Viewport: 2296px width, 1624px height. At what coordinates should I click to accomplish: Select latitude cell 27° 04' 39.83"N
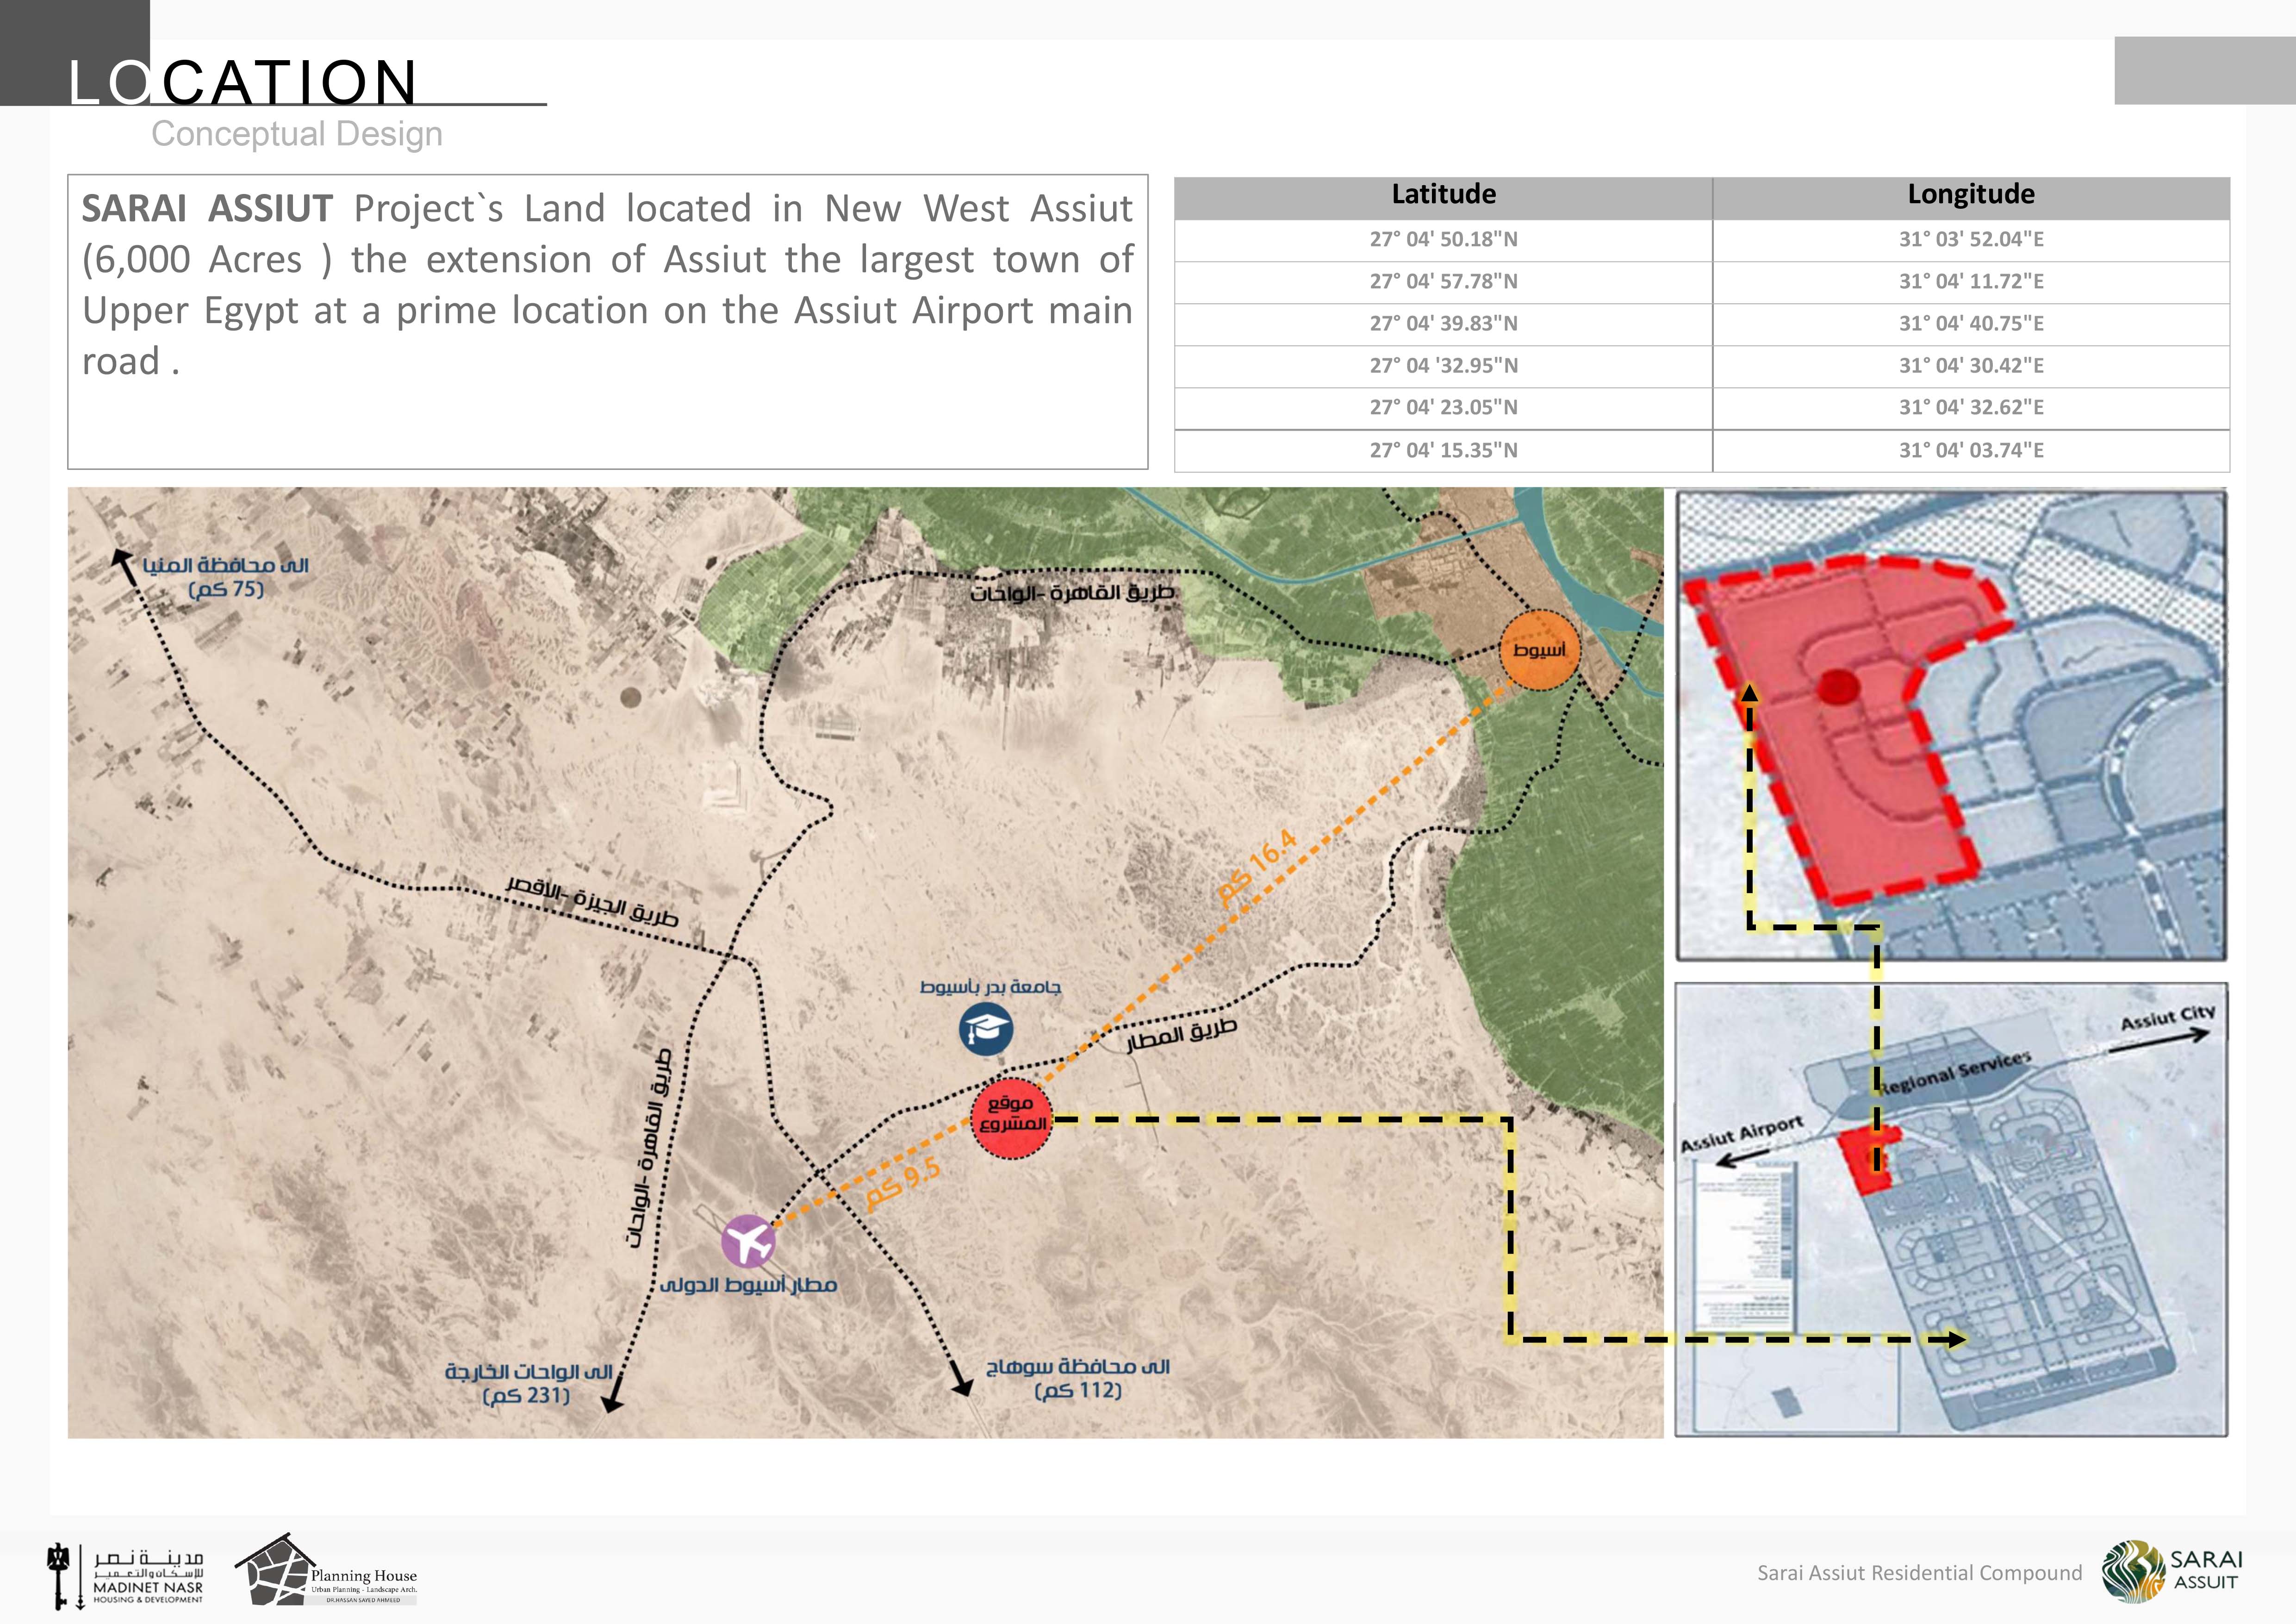pos(1443,324)
